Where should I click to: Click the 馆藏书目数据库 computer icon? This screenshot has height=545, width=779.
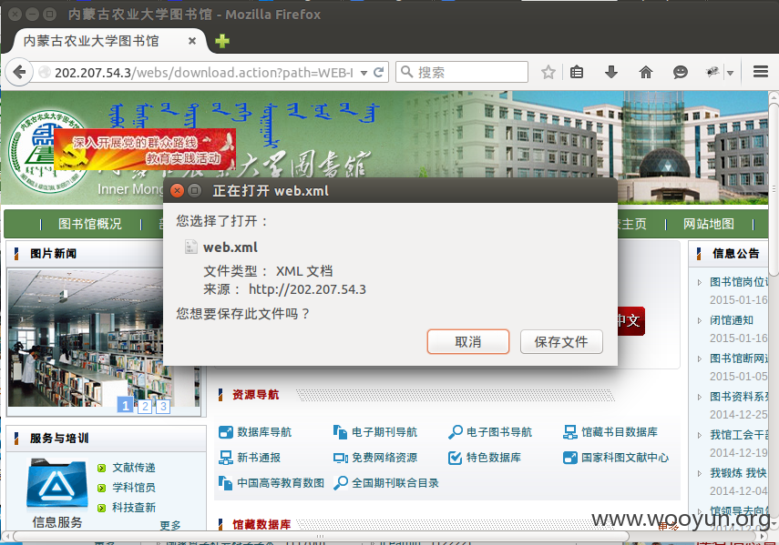click(x=569, y=432)
